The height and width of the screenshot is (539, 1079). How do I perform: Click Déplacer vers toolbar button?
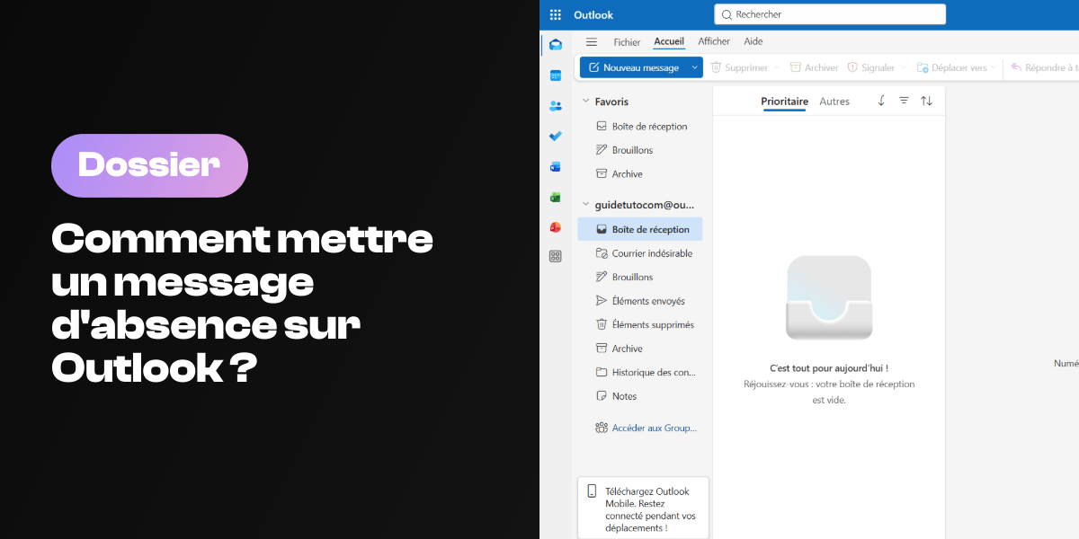[951, 67]
